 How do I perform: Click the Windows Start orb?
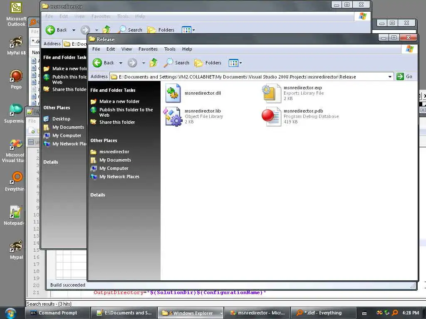coord(10,313)
